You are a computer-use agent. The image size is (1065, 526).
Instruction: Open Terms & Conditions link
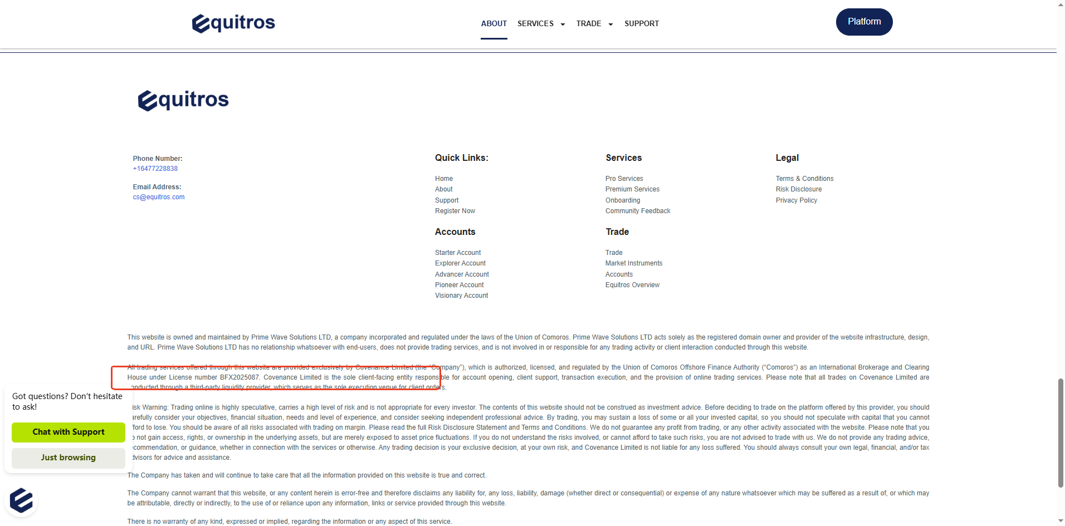click(x=804, y=179)
